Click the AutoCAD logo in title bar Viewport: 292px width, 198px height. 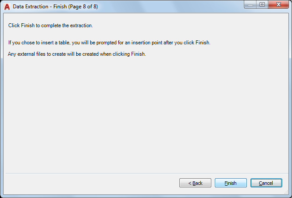7,7
